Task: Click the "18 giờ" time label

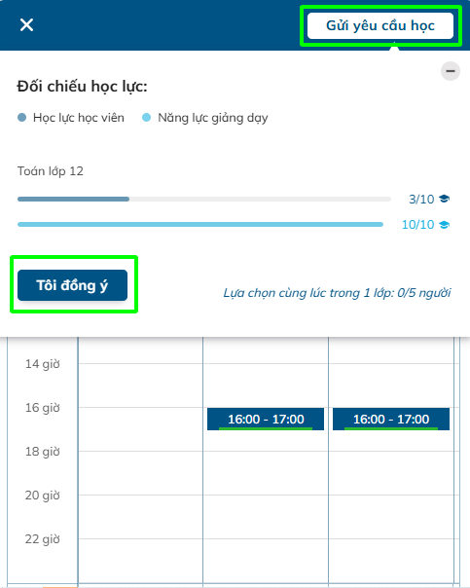Action: [x=43, y=452]
